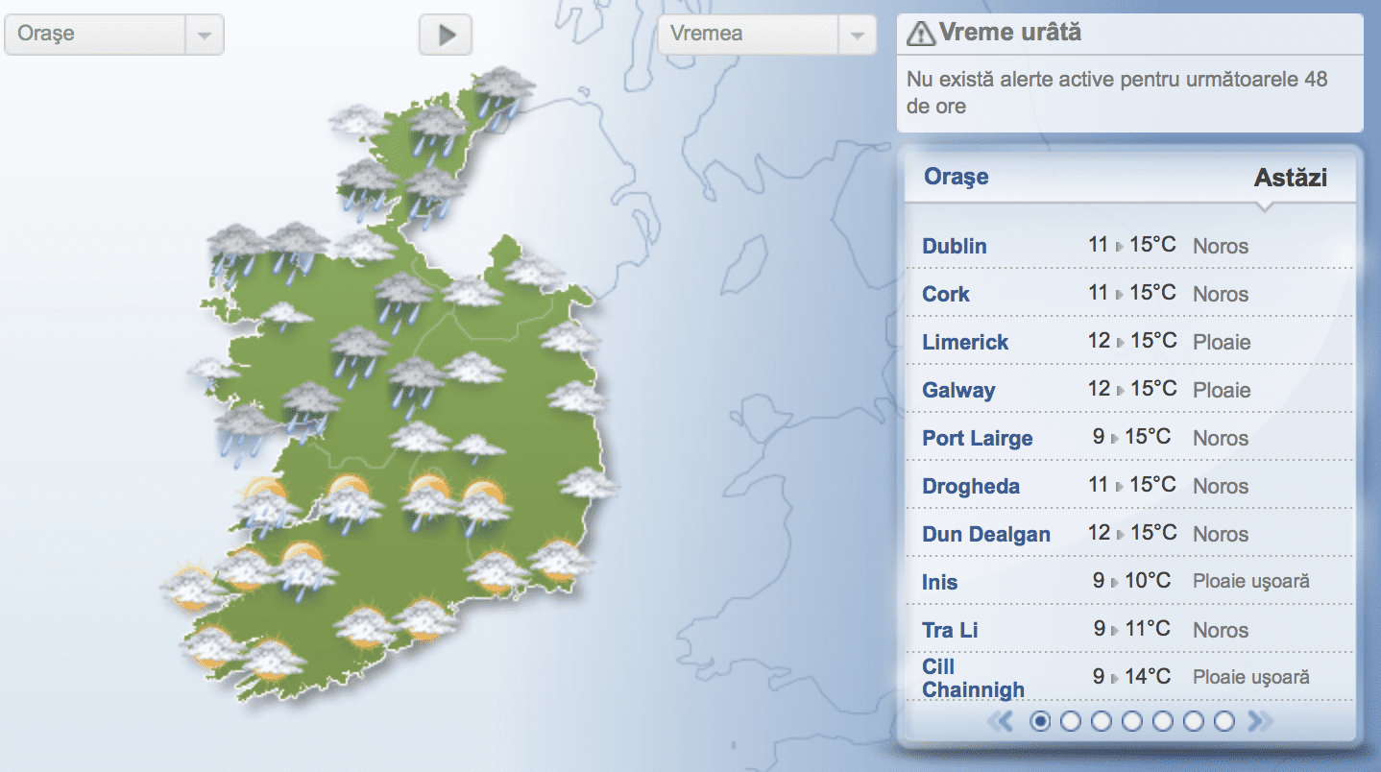Screen dimensions: 1381x772
Task: Select the second pagination dot
Action: [x=1071, y=721]
